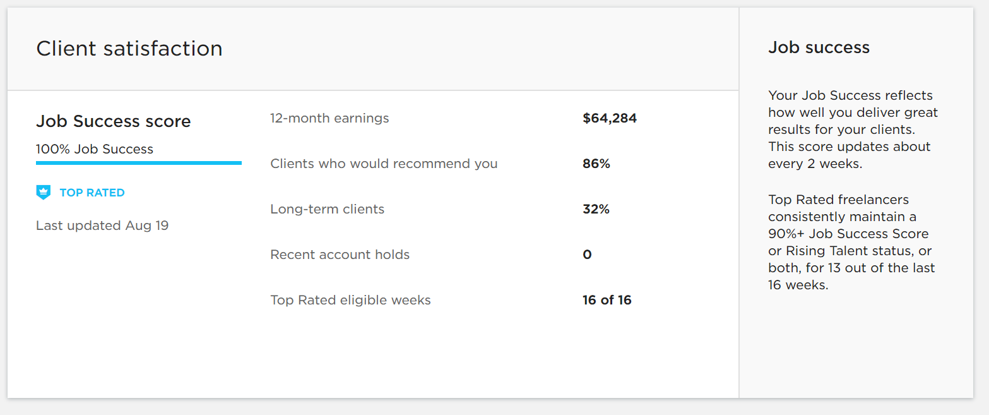Select the 0 account holds value
The image size is (989, 415).
point(587,255)
